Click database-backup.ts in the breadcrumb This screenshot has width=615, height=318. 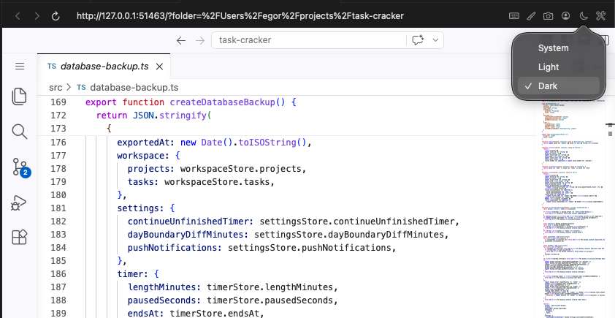point(134,87)
